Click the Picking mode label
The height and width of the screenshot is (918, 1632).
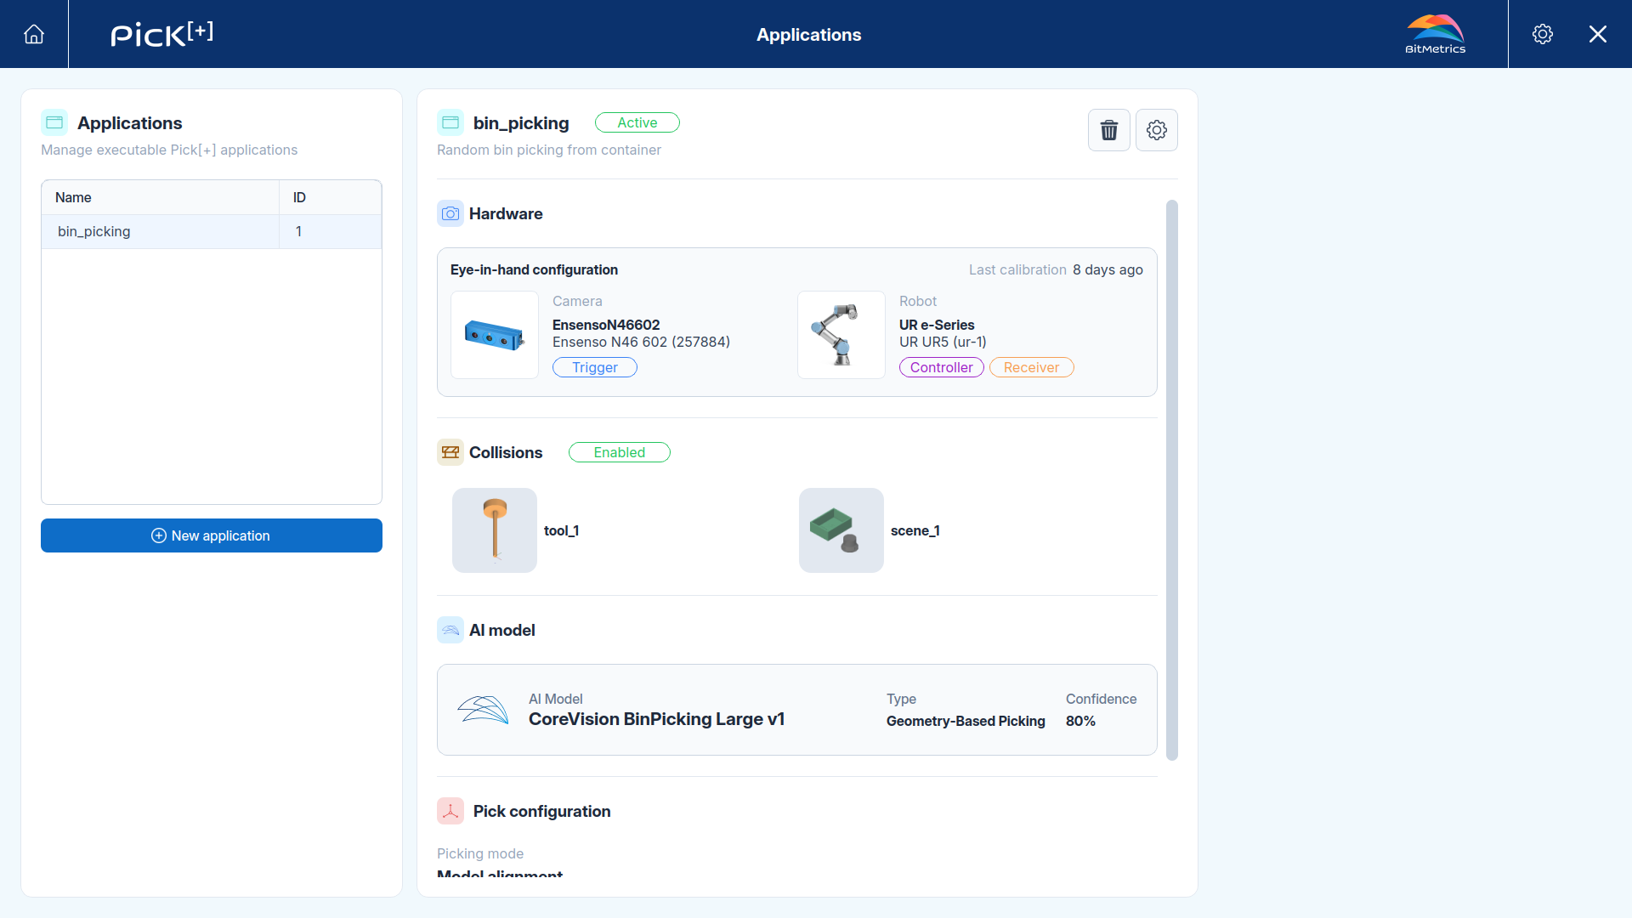click(x=480, y=853)
